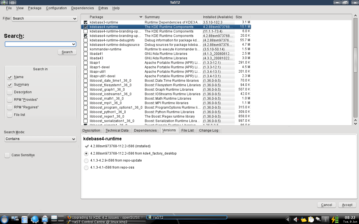Viewport: 359px width, 224px height.
Task: Switch to Firefox 'Upgrading to KDE 4.2' task
Action: coord(106,217)
